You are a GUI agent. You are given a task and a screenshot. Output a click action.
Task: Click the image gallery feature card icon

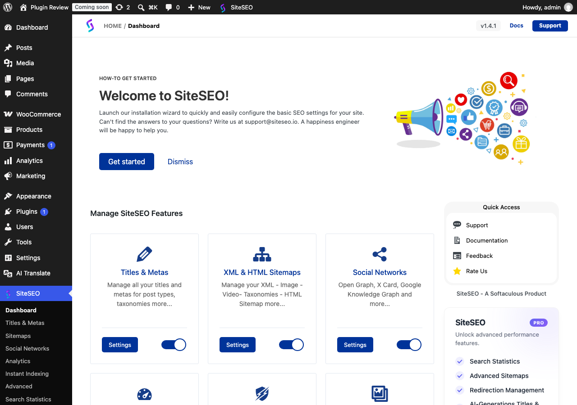380,394
